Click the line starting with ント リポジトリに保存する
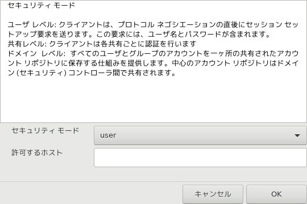This screenshot has width=307, height=204. tap(153, 63)
